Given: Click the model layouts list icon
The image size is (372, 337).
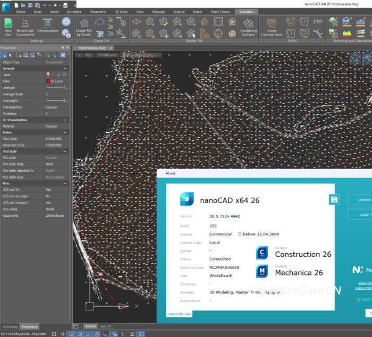Looking at the screenshot, I should click(75, 326).
